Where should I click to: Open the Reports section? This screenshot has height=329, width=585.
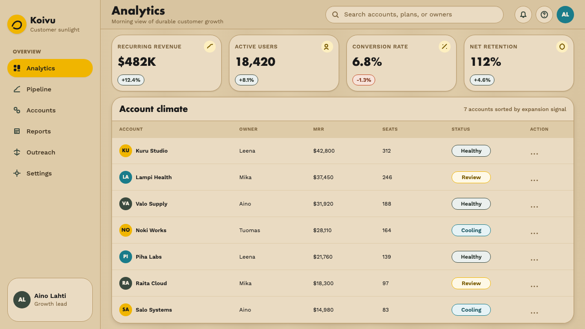(50, 131)
